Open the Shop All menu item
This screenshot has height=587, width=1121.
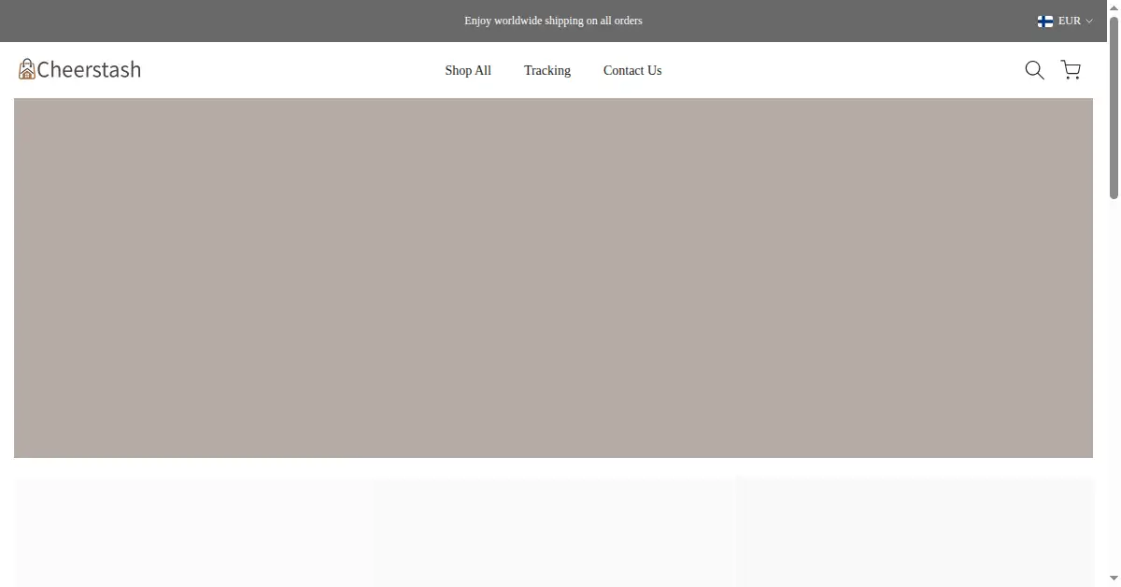[x=468, y=70]
